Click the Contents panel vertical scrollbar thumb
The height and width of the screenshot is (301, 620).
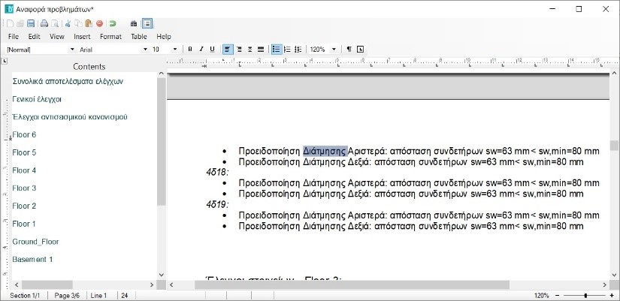coord(162,141)
